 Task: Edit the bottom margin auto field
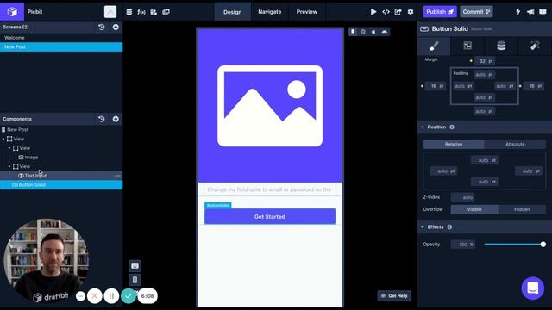484,111
